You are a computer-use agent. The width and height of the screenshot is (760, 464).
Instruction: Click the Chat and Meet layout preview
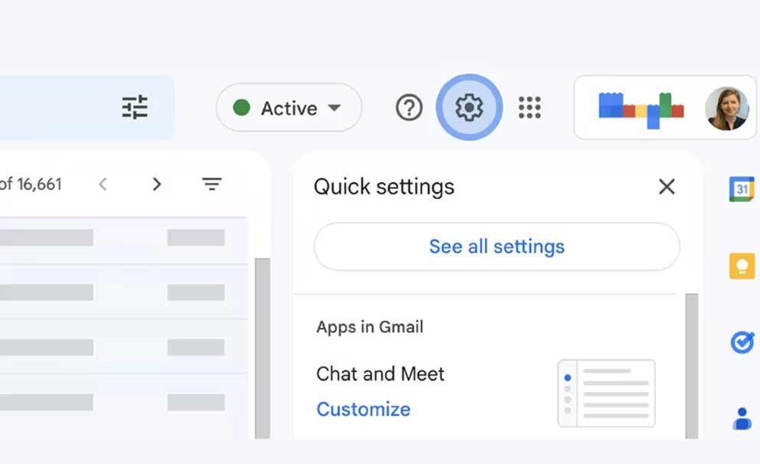tap(606, 394)
